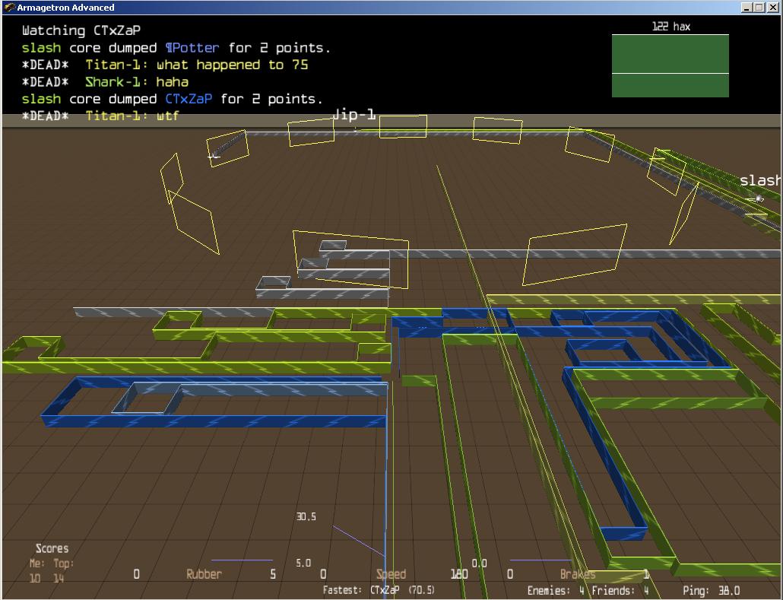
Task: Select chat line "slash core dumped ¶Potter"
Action: [x=176, y=48]
